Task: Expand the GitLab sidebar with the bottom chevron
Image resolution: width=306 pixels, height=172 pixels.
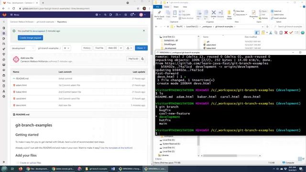Action: [x=4, y=162]
